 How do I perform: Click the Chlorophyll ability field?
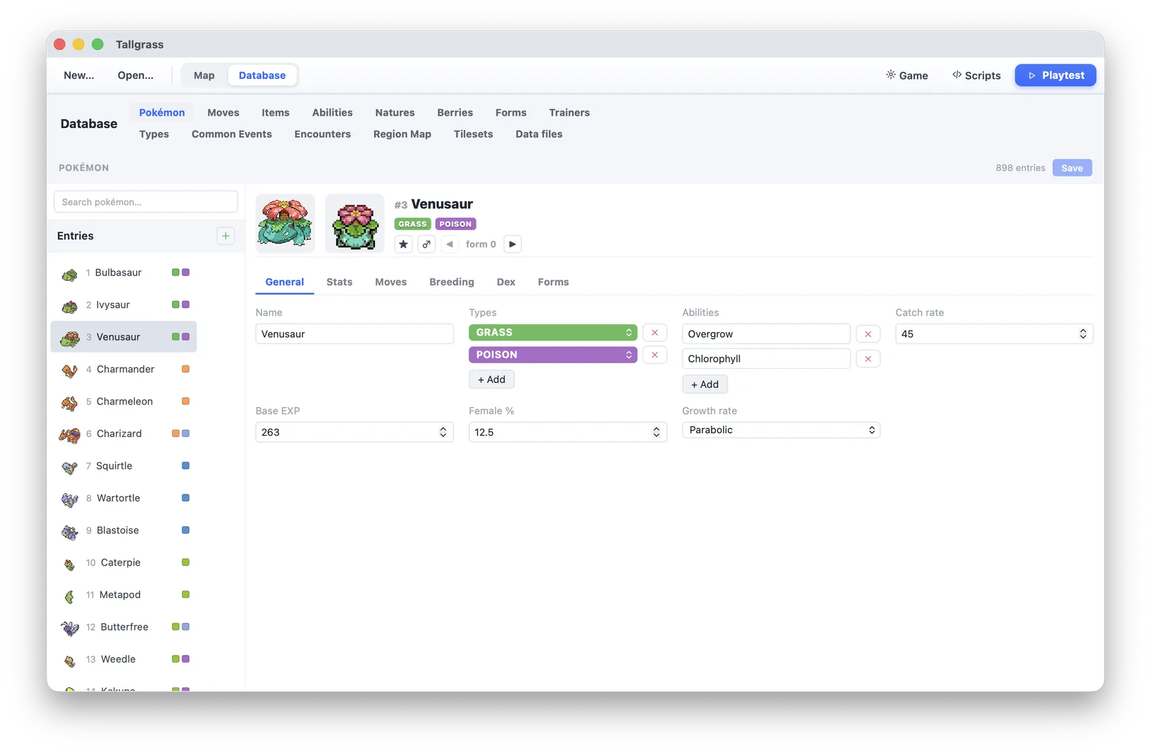[x=766, y=359]
